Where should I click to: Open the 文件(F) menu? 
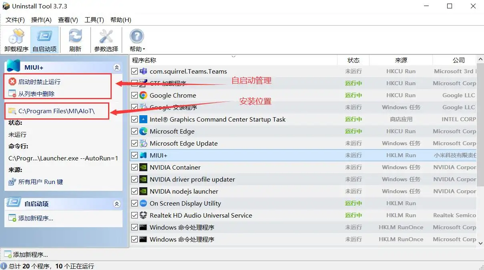pos(15,20)
